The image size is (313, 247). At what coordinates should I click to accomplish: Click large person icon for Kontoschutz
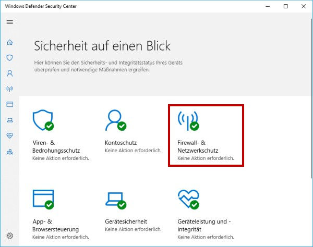[116, 120]
